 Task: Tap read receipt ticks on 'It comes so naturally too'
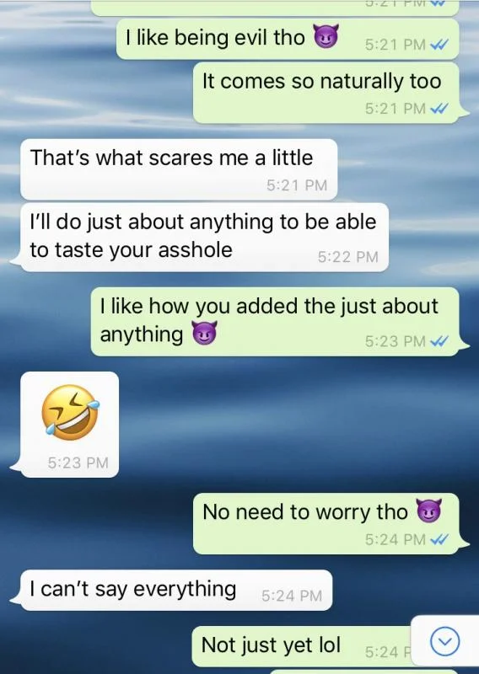[440, 109]
